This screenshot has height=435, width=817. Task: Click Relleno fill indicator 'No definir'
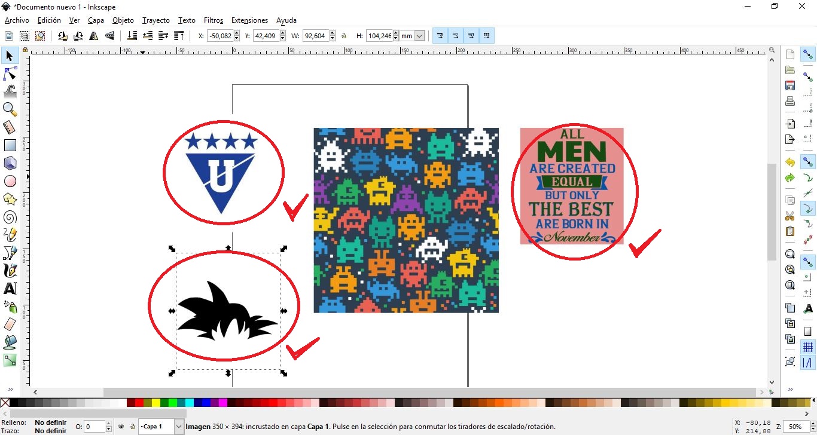tap(51, 422)
